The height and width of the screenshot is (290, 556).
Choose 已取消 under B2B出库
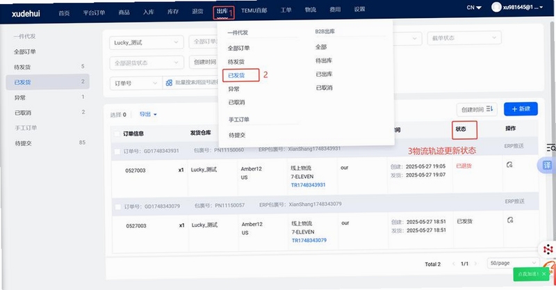pos(324,88)
